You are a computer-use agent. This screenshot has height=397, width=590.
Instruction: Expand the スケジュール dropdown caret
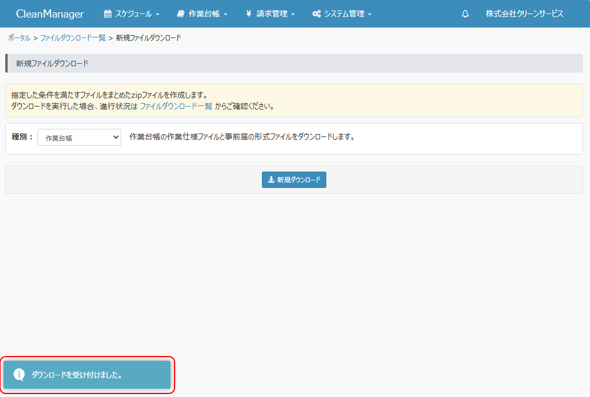(158, 15)
